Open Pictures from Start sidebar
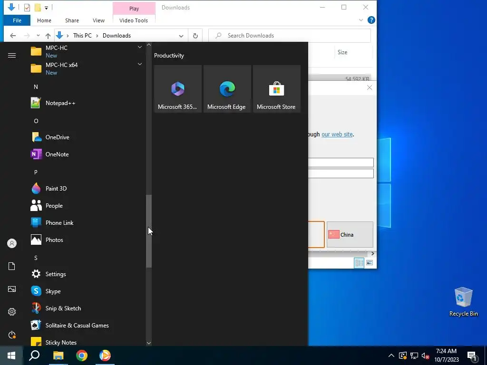Image resolution: width=487 pixels, height=365 pixels. coord(12,289)
